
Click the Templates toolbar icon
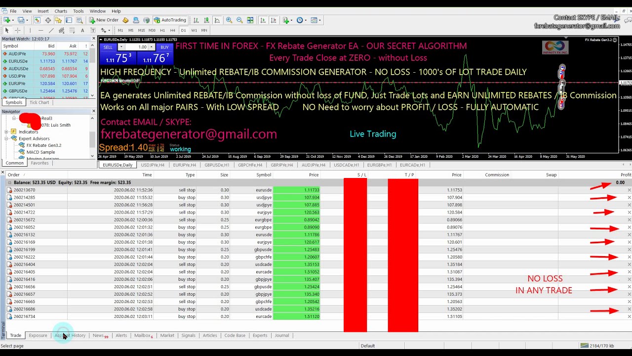coord(315,20)
